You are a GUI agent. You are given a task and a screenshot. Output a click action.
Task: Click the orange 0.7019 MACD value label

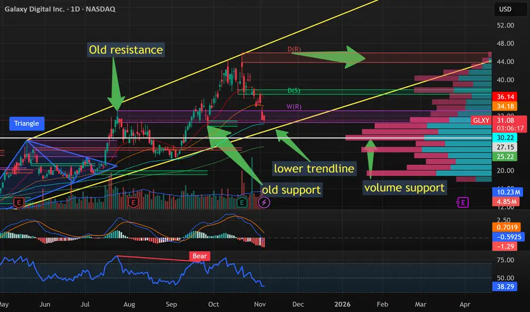point(507,227)
